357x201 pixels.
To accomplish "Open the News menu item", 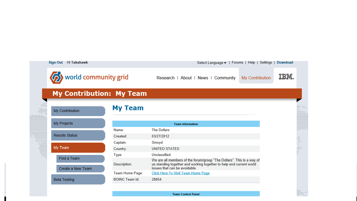I will [x=203, y=78].
